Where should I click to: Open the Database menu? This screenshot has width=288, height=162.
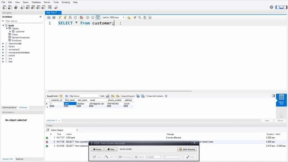36,2
